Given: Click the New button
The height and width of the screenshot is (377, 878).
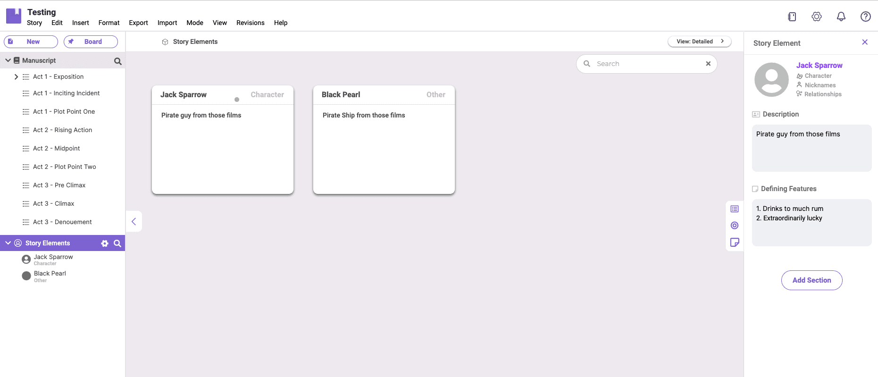Looking at the screenshot, I should 31,42.
